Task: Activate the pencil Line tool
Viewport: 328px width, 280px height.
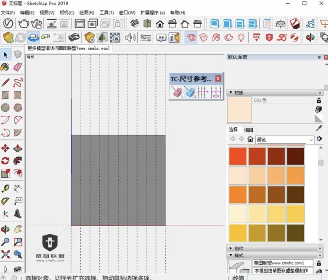Action: click(5, 82)
